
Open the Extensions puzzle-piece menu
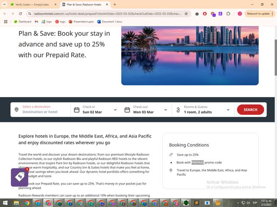[228, 13]
